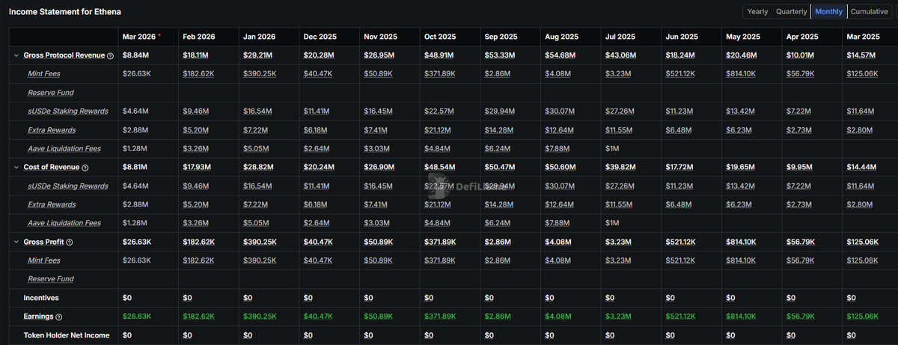Select Cost of Revenue value $39.82M
The image size is (898, 345).
619,168
